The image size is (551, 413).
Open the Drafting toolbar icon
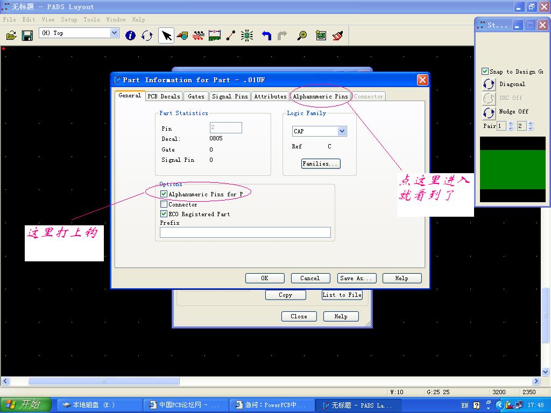(x=182, y=35)
